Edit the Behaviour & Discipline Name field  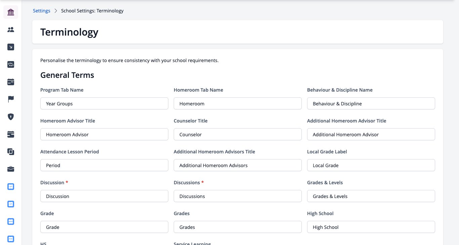(371, 103)
